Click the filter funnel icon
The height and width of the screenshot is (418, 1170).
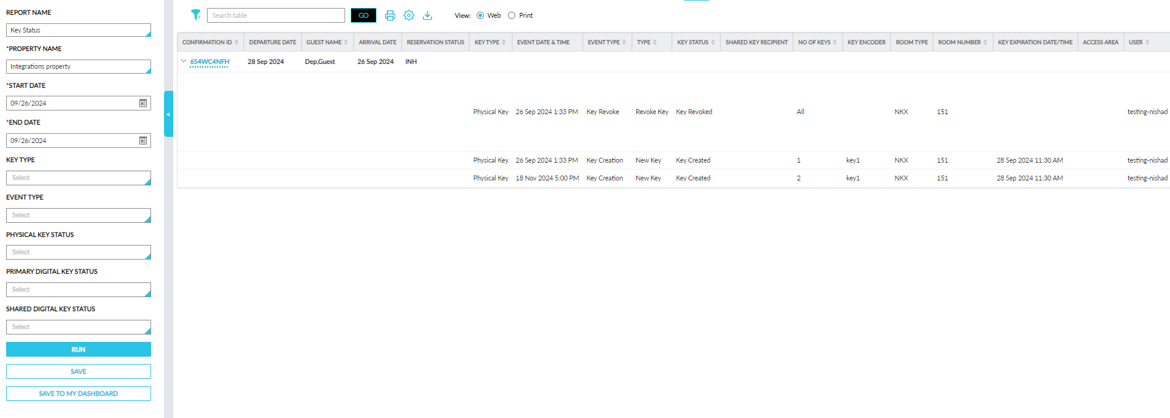[195, 15]
